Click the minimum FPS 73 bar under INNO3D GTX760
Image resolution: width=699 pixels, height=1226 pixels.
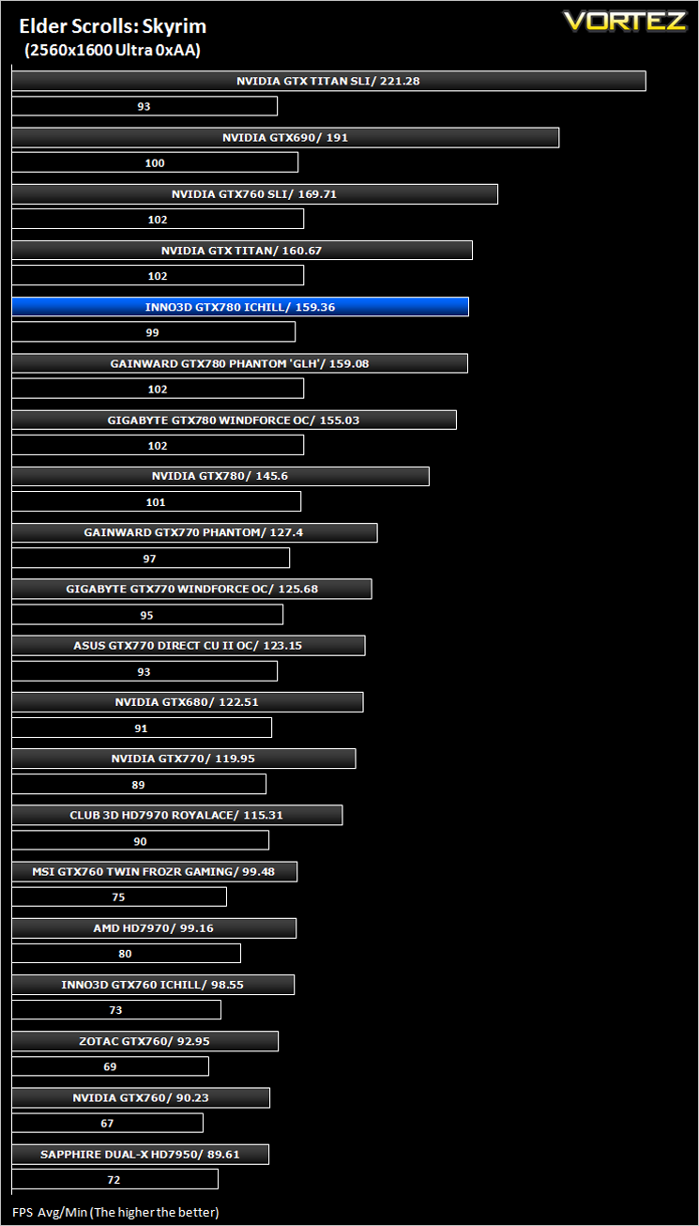tap(116, 1010)
